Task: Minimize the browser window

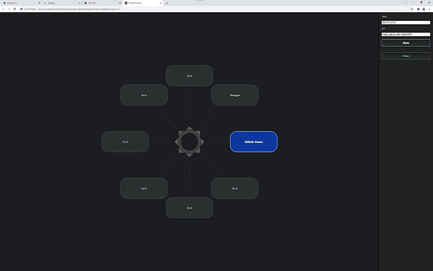Action: (x=413, y=3)
